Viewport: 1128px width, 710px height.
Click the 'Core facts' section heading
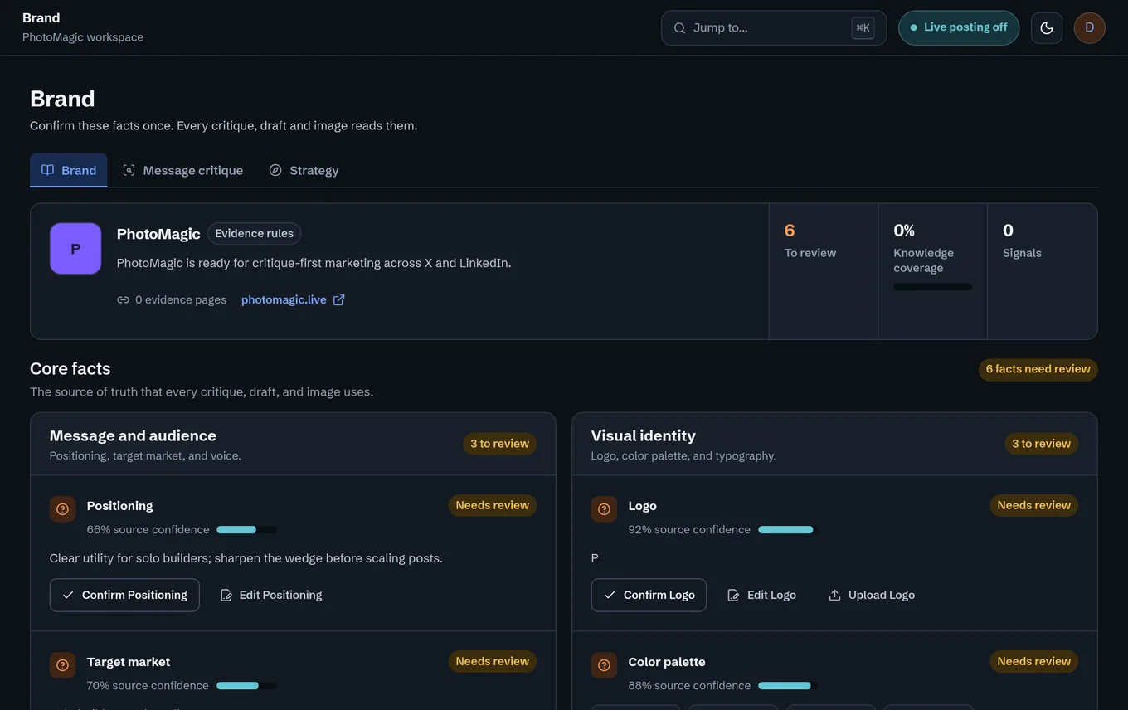[x=70, y=368]
